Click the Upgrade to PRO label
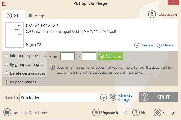 pyautogui.click(x=114, y=113)
